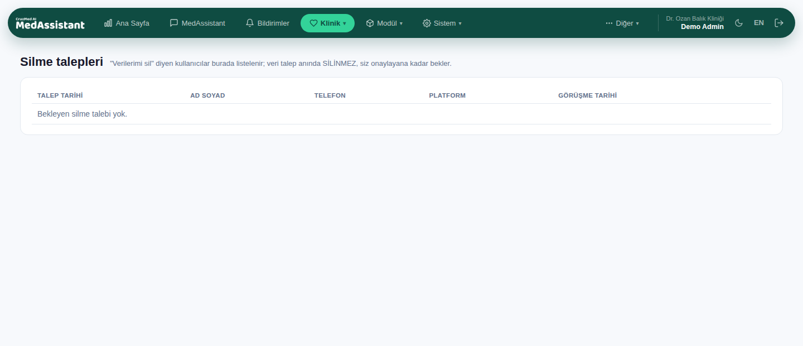Click the cube icon beside Modül
803x346 pixels.
370,23
